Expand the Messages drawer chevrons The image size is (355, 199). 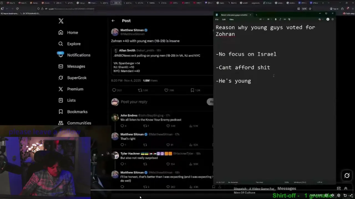click(346, 188)
